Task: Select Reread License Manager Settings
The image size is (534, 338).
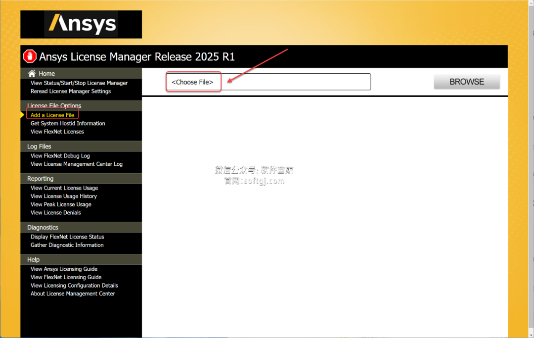Action: [71, 92]
